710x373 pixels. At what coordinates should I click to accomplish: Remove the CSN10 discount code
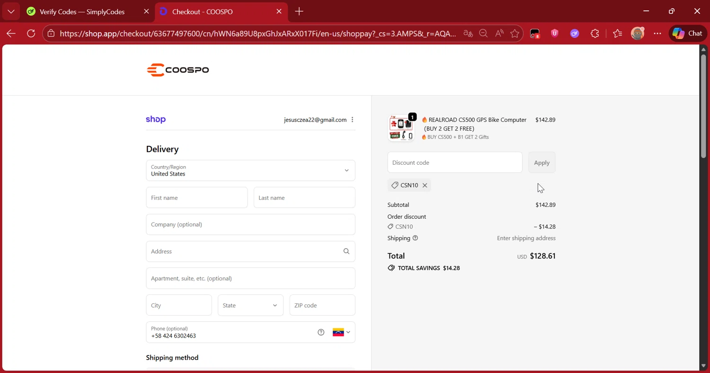point(425,185)
